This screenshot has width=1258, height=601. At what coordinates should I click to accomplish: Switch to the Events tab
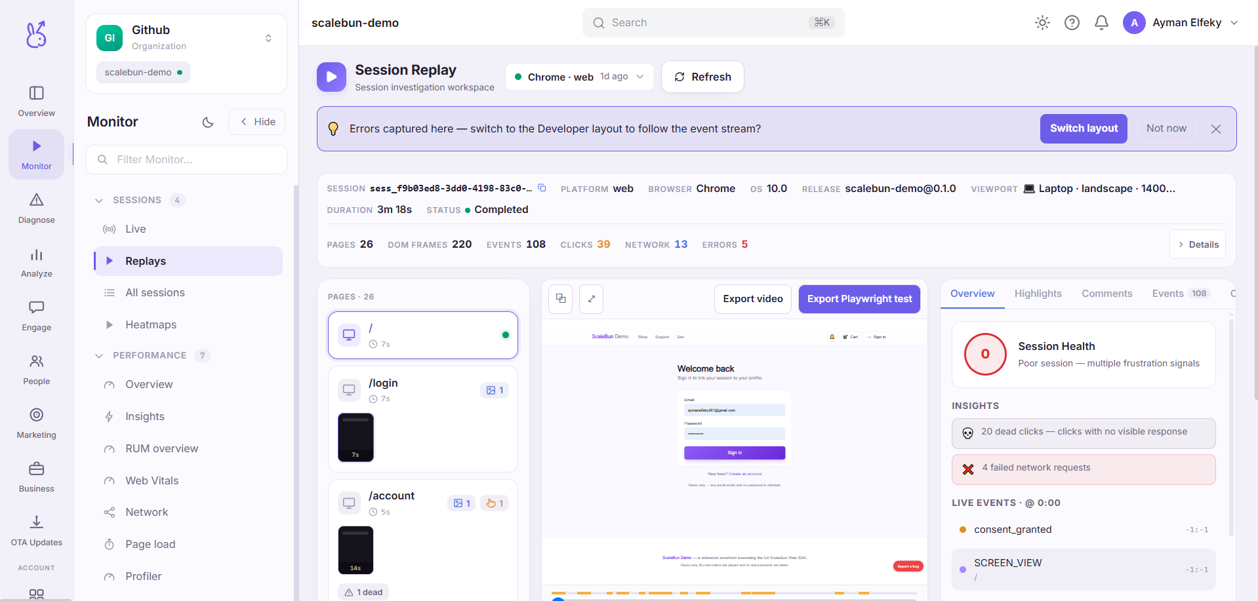point(1180,294)
